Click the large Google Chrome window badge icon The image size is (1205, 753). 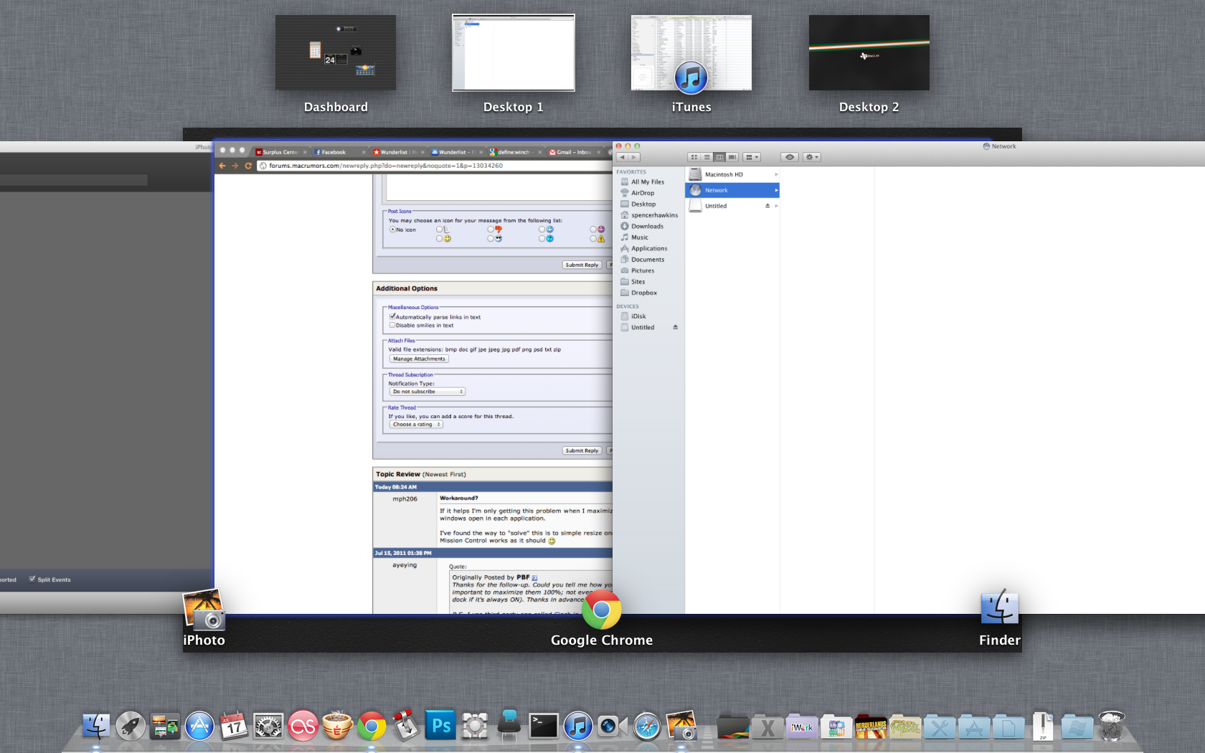tap(602, 610)
